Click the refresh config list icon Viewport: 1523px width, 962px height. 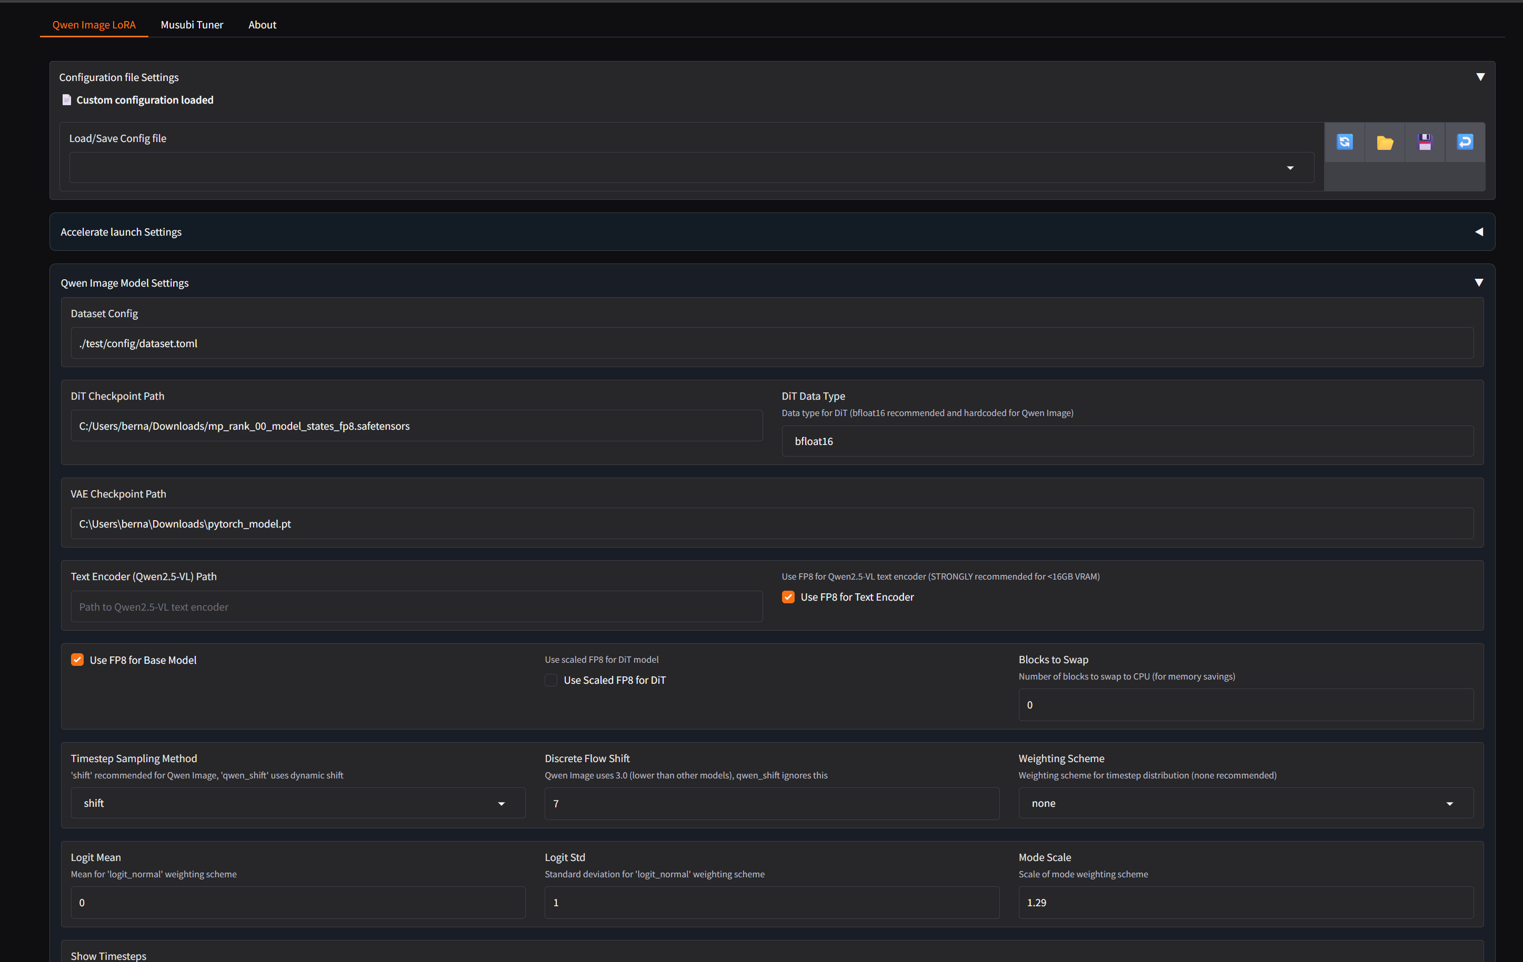pos(1344,142)
